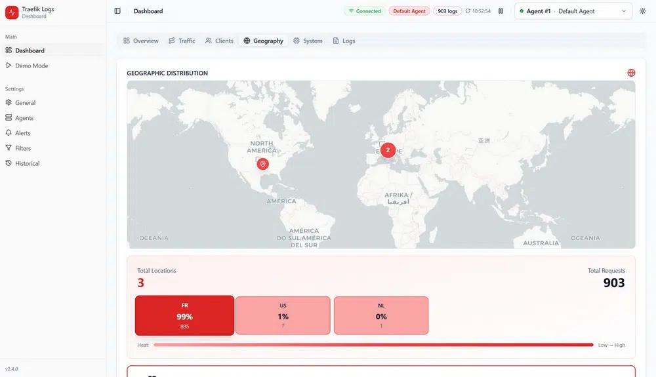Click the North America map pin marker
Viewport: 656px width, 377px height.
pyautogui.click(x=263, y=164)
